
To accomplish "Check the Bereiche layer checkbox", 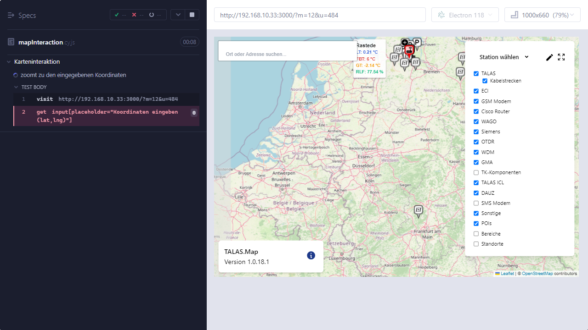I will tap(476, 234).
